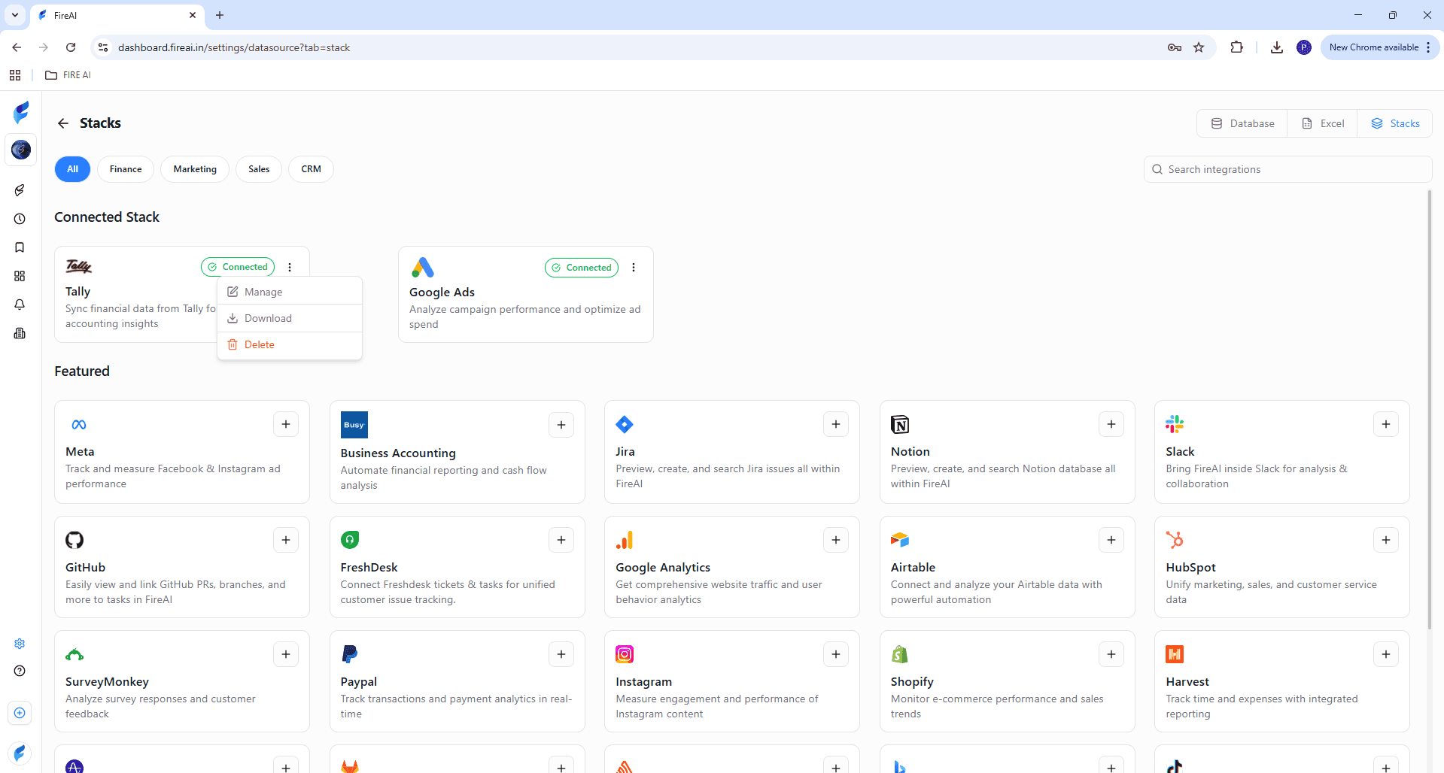Collapse the Tally three-dot options menu
1444x773 pixels.
click(290, 267)
